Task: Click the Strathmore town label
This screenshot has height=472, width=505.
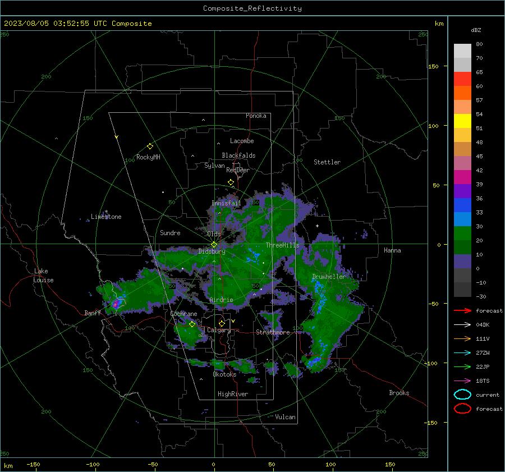Action: (273, 332)
